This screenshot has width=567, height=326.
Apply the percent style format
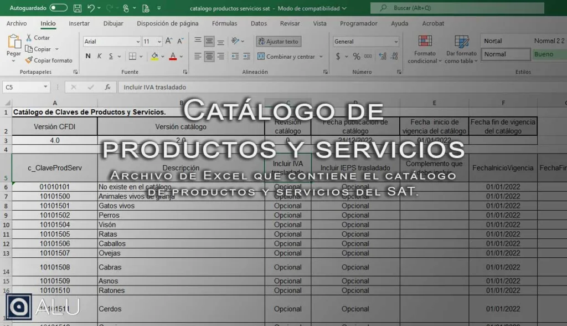(x=356, y=57)
